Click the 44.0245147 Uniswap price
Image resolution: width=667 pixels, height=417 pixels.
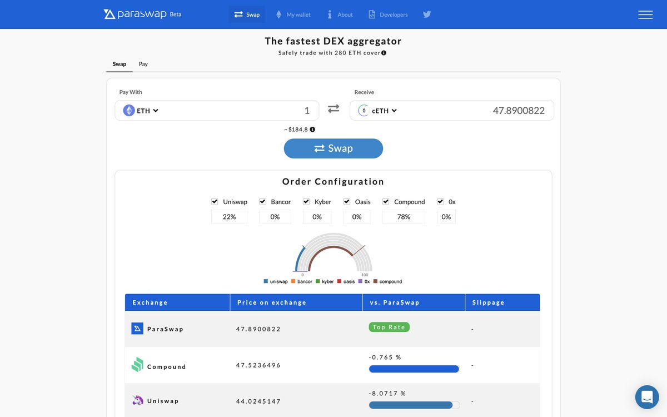[258, 401]
